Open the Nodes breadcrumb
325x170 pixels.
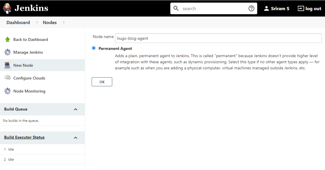coord(50,22)
